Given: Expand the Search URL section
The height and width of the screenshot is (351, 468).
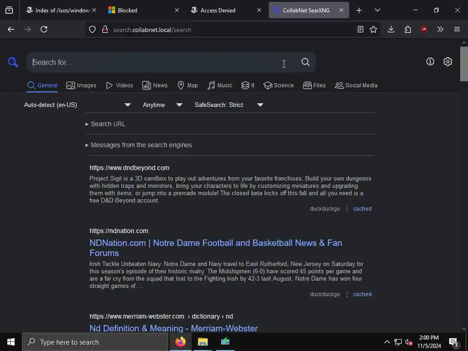Looking at the screenshot, I should pyautogui.click(x=106, y=124).
